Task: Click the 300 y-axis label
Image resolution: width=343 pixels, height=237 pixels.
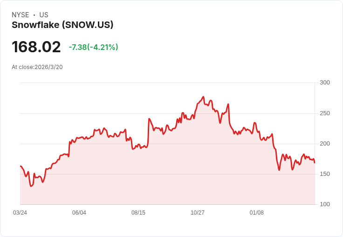Action: (325, 83)
